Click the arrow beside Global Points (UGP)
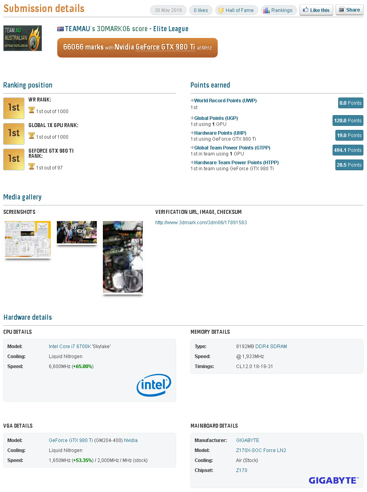 pyautogui.click(x=192, y=118)
